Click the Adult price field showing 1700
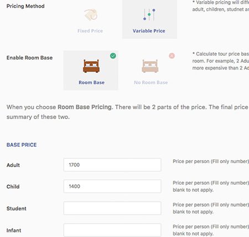Image resolution: width=249 pixels, height=237 pixels. (x=112, y=165)
